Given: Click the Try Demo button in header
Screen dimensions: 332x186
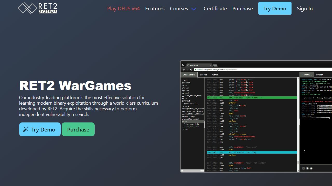Looking at the screenshot, I should [x=275, y=8].
